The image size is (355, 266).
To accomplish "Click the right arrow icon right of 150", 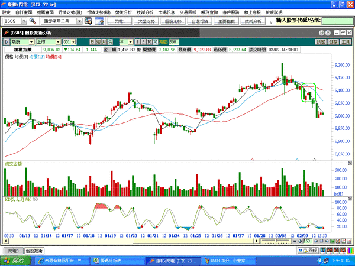I will click(327, 241).
